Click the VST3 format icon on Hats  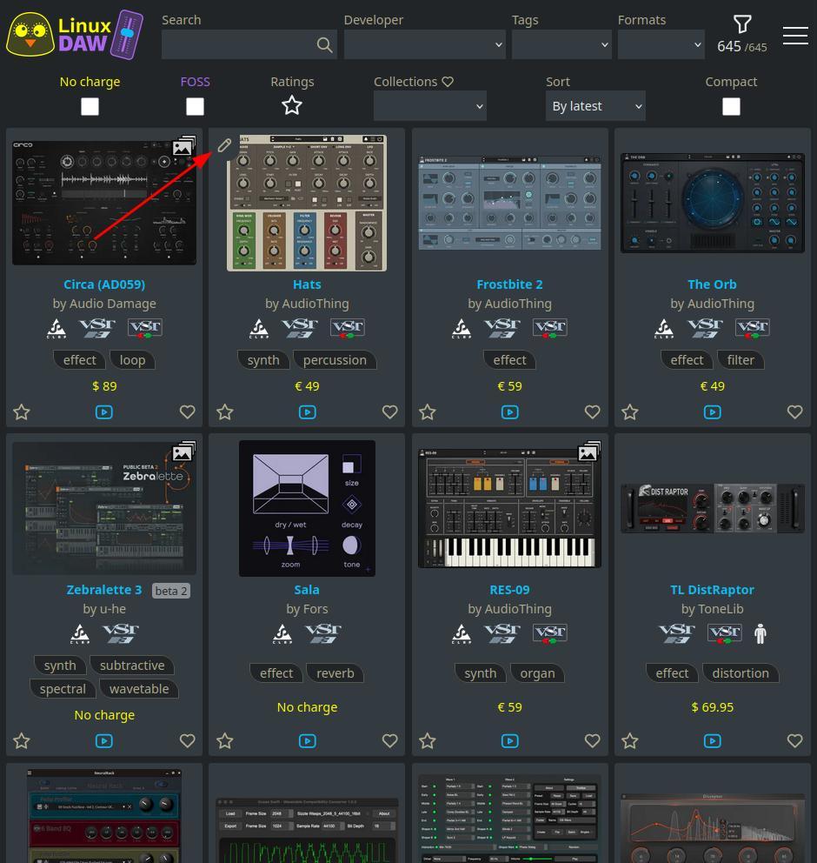point(300,328)
